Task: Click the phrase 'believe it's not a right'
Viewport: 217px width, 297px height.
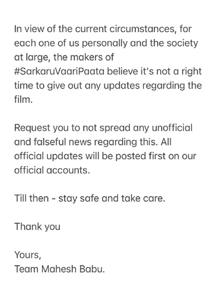Action: [154, 71]
